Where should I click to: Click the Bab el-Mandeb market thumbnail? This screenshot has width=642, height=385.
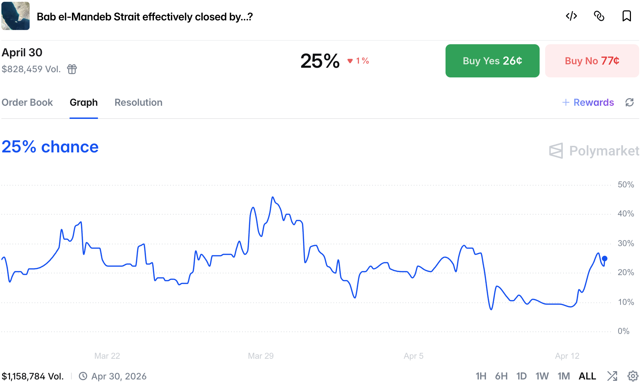16,16
